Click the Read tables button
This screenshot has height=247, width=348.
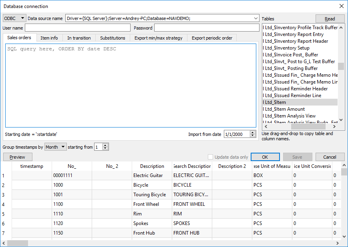click(x=330, y=19)
